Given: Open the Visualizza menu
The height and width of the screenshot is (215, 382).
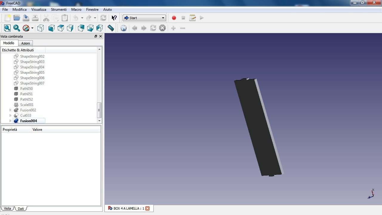Looking at the screenshot, I should click(39, 10).
